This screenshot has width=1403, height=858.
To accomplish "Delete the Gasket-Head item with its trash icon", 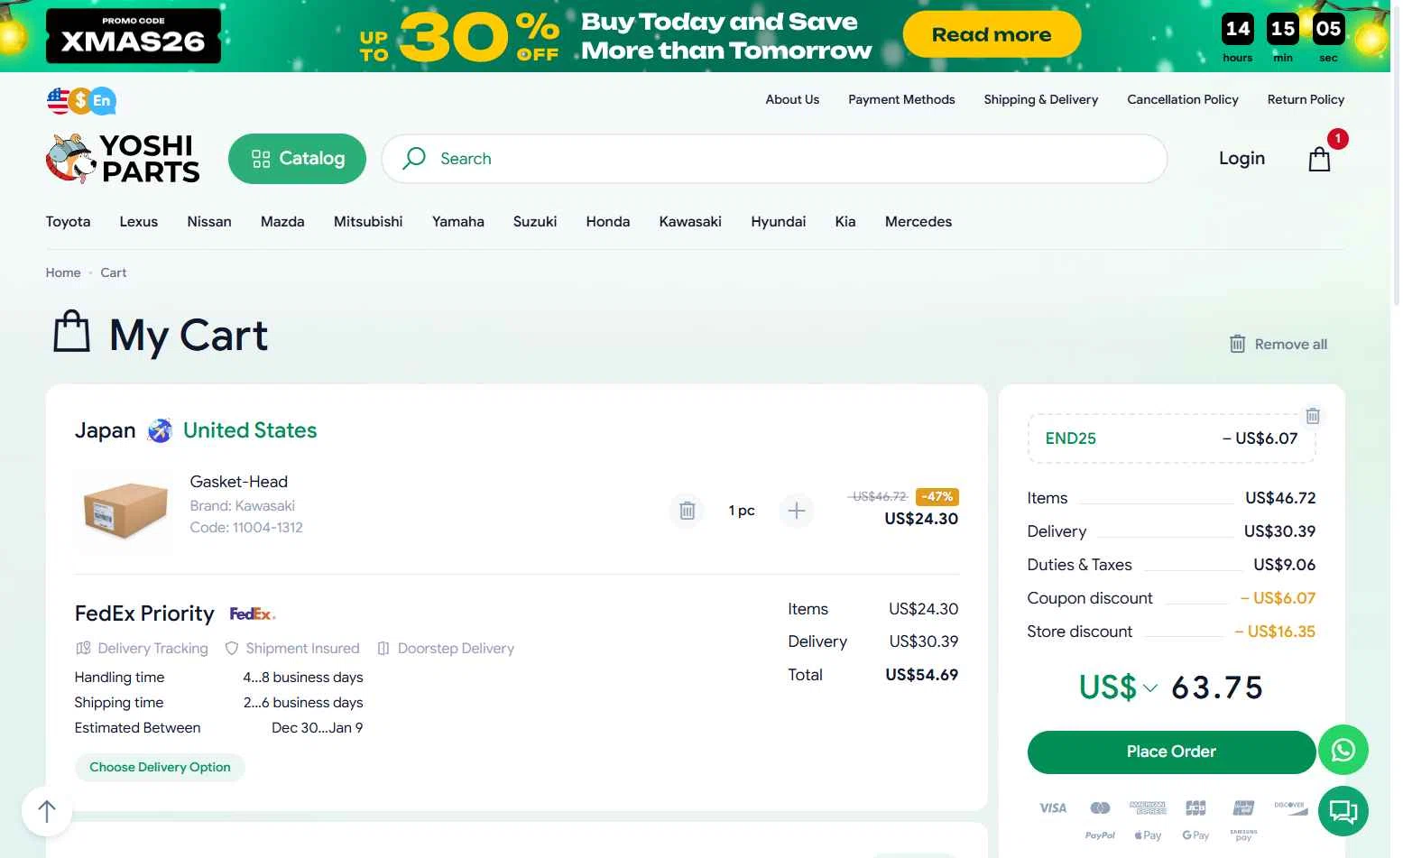I will click(x=688, y=511).
